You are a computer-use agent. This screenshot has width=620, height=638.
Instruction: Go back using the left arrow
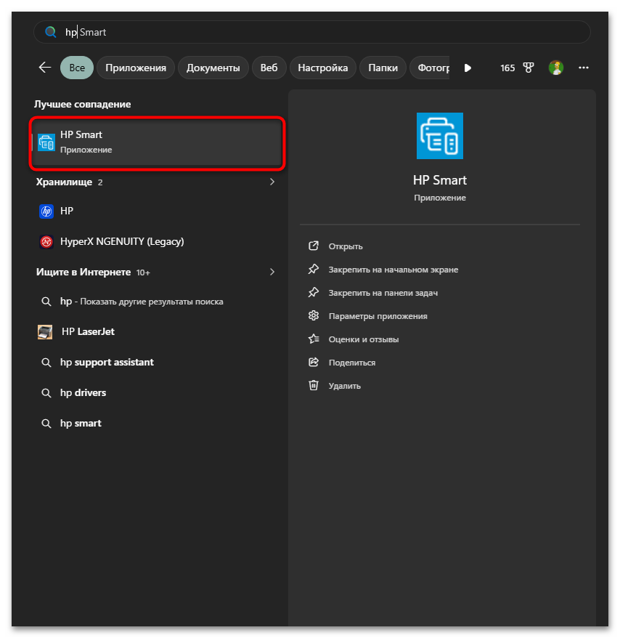click(x=45, y=68)
